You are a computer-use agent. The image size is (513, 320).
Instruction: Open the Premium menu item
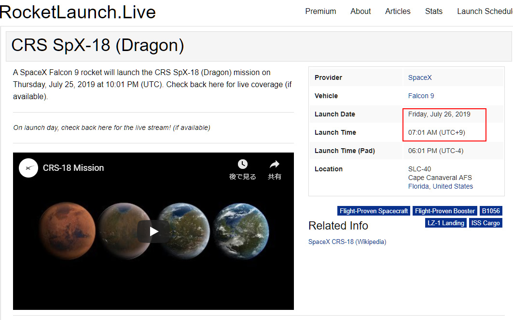(320, 11)
